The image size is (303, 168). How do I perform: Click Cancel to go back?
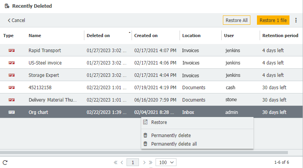pyautogui.click(x=16, y=20)
